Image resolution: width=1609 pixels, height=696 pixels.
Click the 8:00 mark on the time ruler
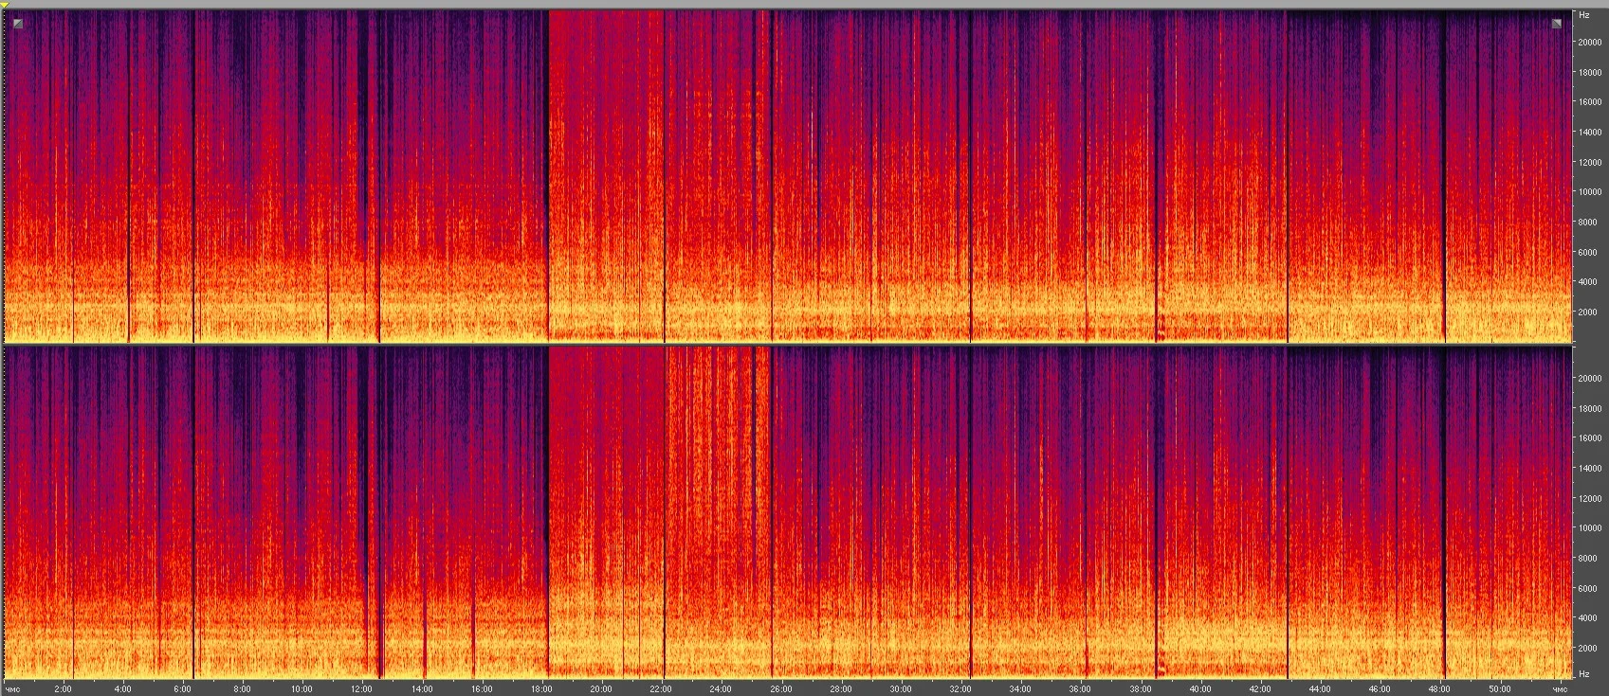tap(242, 688)
